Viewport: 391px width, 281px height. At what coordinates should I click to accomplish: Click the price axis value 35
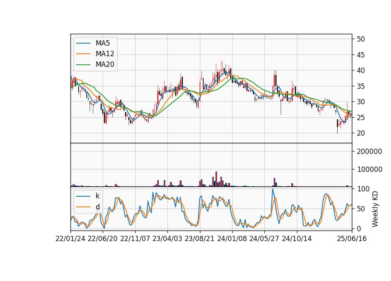click(x=361, y=86)
